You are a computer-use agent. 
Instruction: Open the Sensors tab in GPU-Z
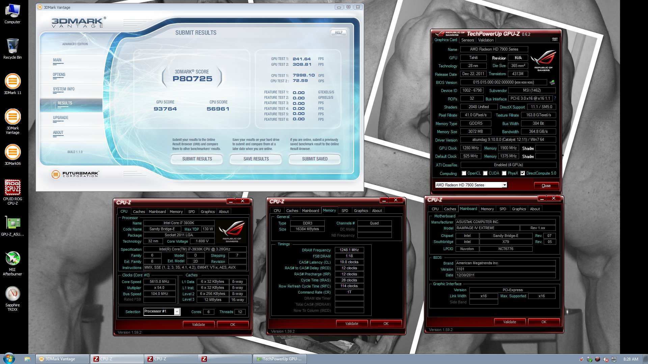point(467,40)
